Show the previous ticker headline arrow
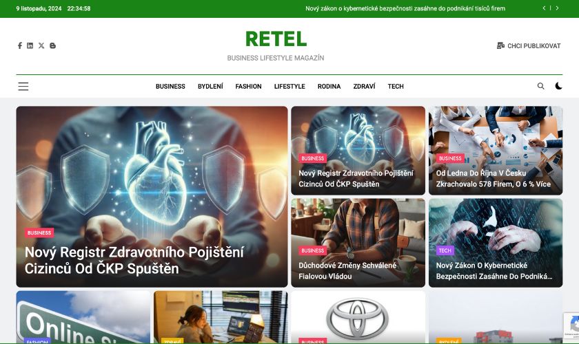579x344 pixels. [x=544, y=8]
